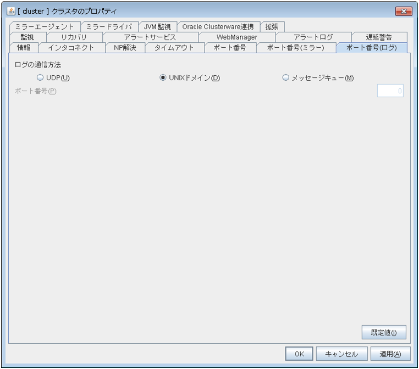The image size is (419, 369).
Task: Switch to the WebManager tab
Action: (237, 37)
